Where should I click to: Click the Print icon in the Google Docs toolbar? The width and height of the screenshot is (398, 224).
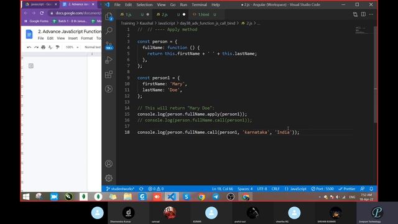pos(44,47)
